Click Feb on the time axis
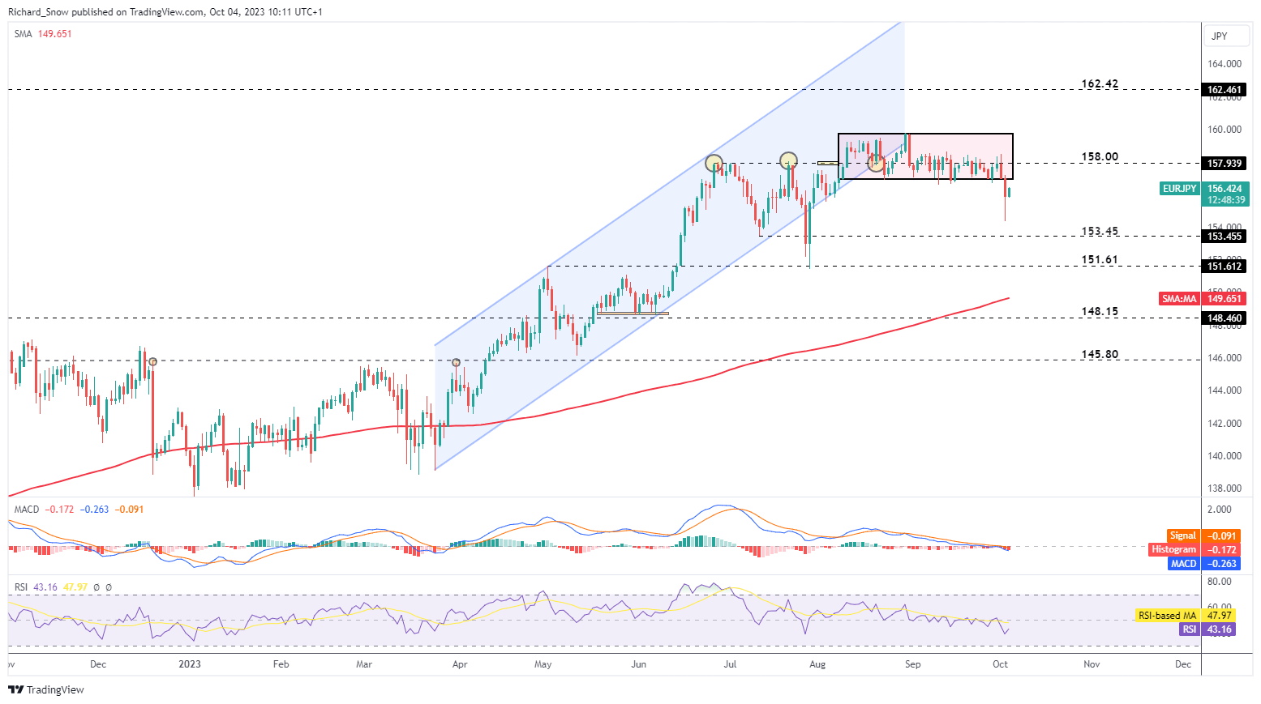 coord(281,664)
